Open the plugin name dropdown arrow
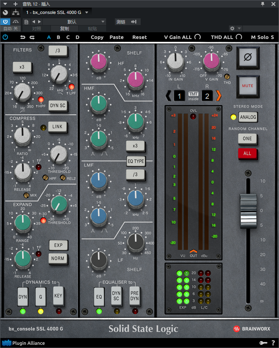279x348 pixels. [x=87, y=12]
